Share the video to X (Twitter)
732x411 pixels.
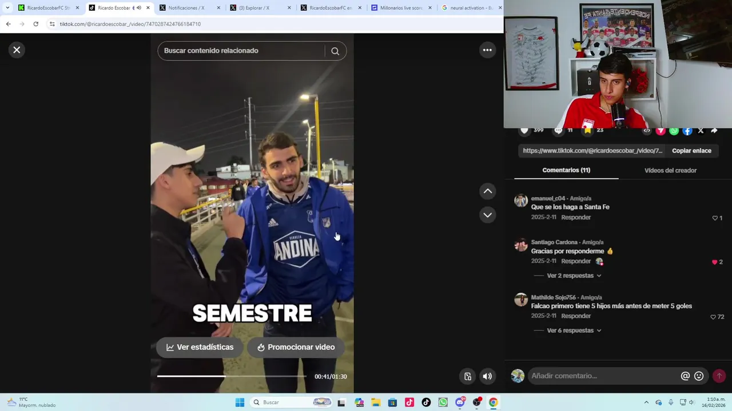[x=701, y=131]
